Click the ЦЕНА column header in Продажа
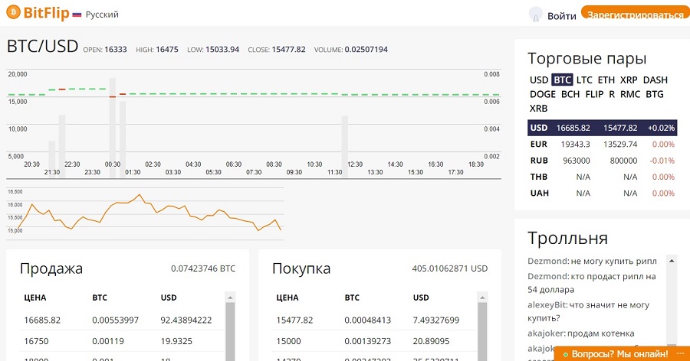This screenshot has height=361, width=690. point(34,298)
